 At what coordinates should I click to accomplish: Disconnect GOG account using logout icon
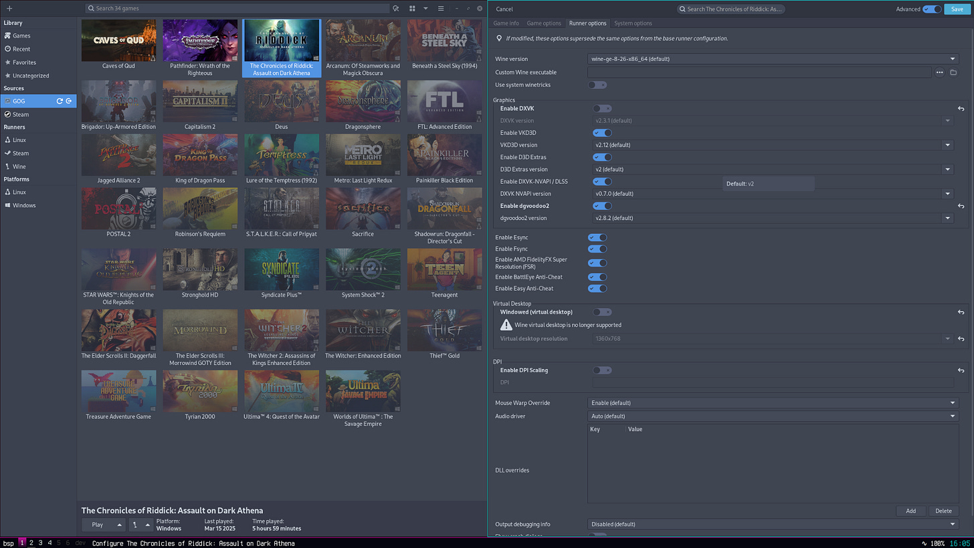68,101
